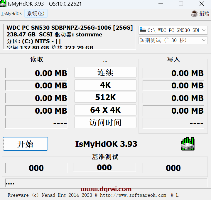The image size is (211, 200).
Task: Click the 访问时间 access time button
Action: pyautogui.click(x=105, y=122)
